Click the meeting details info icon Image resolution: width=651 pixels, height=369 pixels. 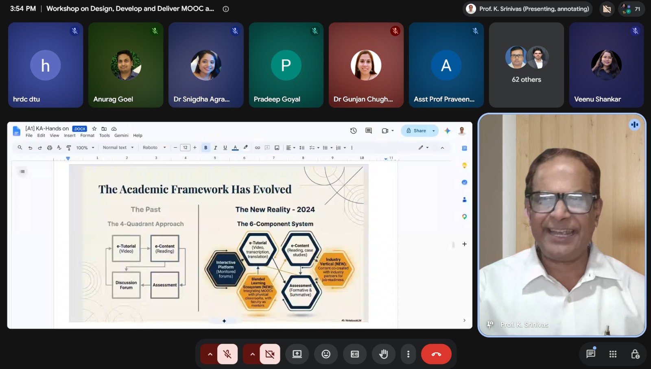(226, 9)
